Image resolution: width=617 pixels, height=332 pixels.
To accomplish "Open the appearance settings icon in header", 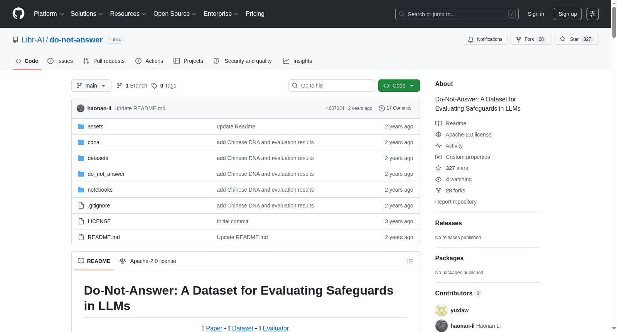I will point(593,14).
